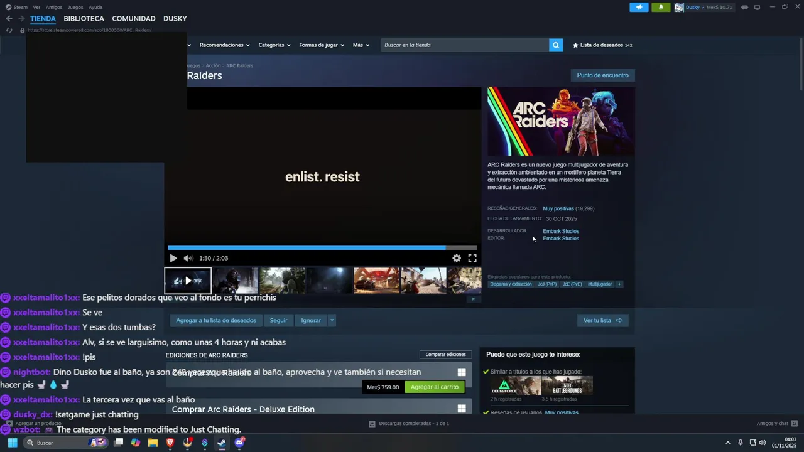
Task: Click Punto de encuentro button
Action: [x=602, y=75]
